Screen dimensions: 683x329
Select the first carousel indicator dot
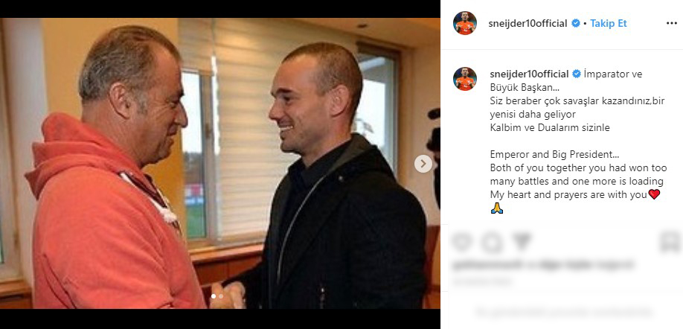(x=214, y=296)
